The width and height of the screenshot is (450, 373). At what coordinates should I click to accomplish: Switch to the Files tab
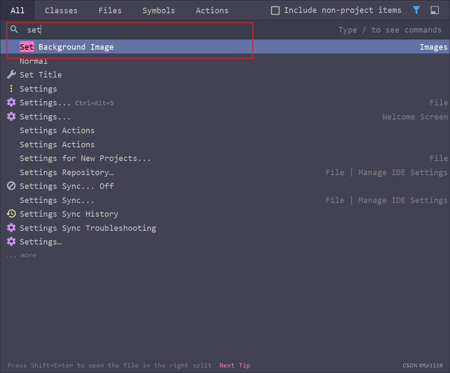[110, 10]
